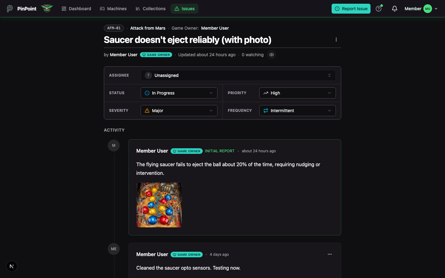Expand the Assignee Unassigned selector
Screen dimensions: 445x278
(x=238, y=75)
